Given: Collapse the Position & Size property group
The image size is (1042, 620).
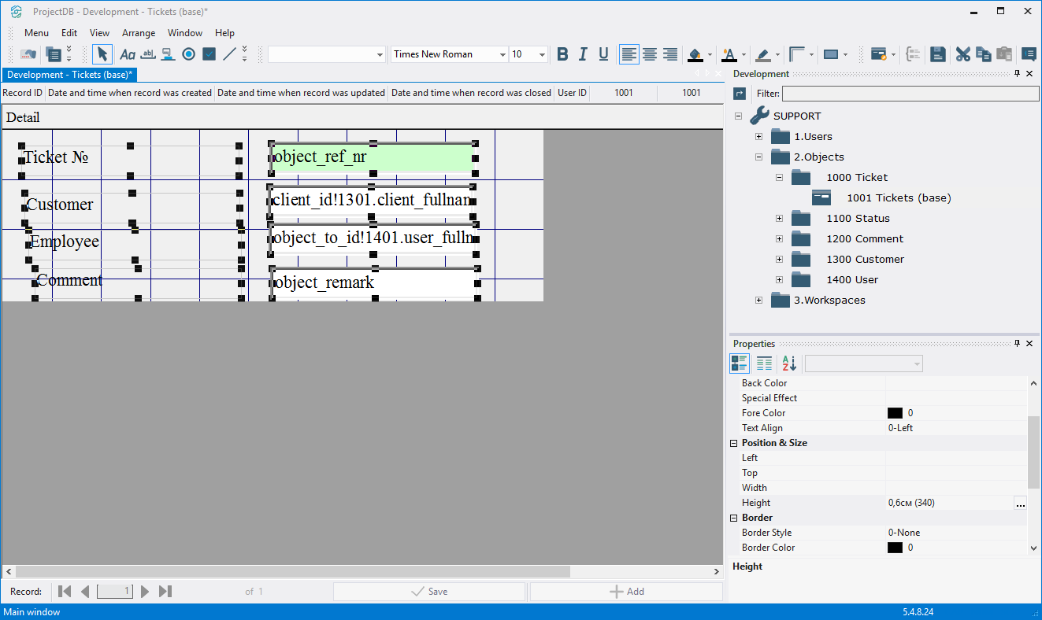Looking at the screenshot, I should [x=734, y=443].
